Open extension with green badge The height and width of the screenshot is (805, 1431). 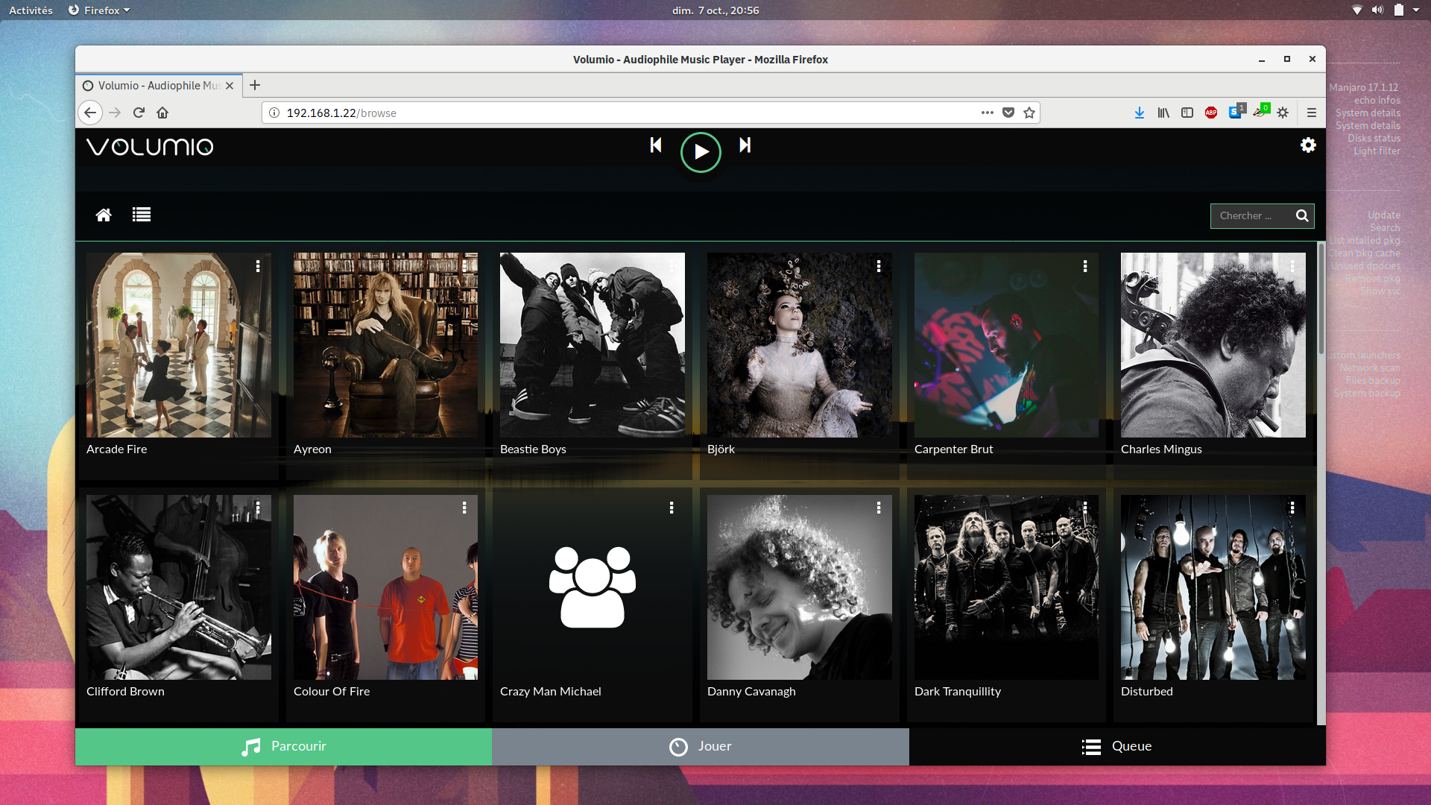[x=1261, y=112]
